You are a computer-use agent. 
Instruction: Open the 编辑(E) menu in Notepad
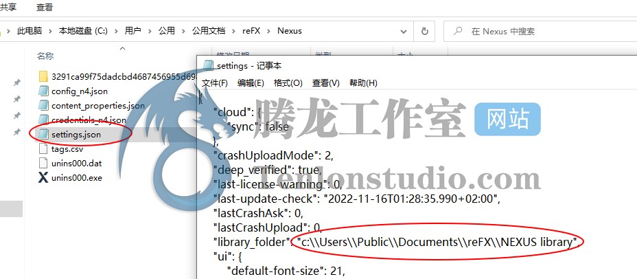coord(251,83)
